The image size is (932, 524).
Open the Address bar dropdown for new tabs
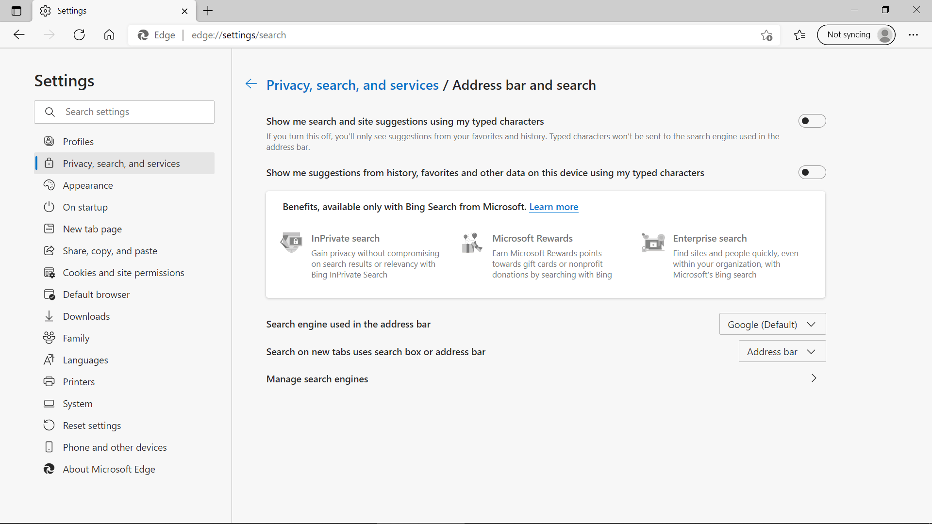tap(782, 351)
